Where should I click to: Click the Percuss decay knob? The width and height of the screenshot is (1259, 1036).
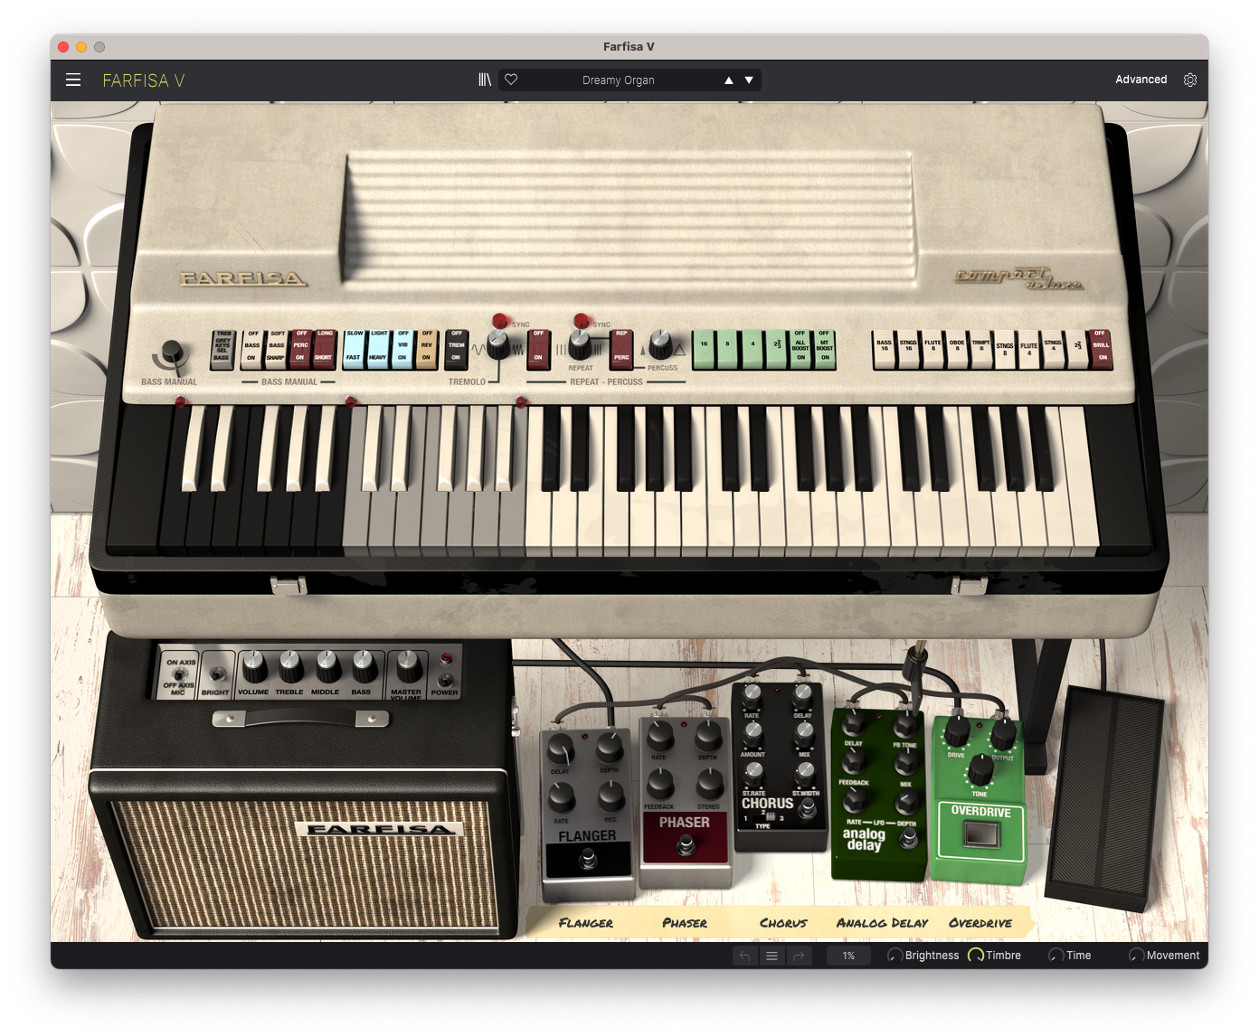tap(661, 344)
